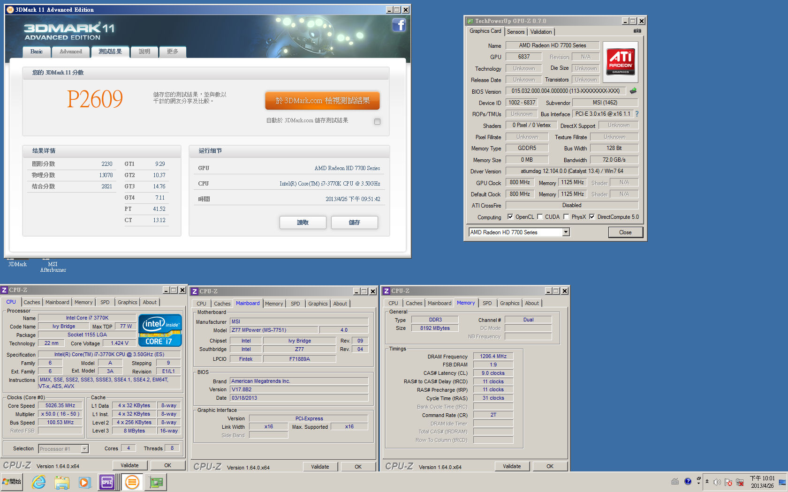
Task: Open GPU-Z via the green graphics-card taskbar icon
Action: (x=156, y=482)
